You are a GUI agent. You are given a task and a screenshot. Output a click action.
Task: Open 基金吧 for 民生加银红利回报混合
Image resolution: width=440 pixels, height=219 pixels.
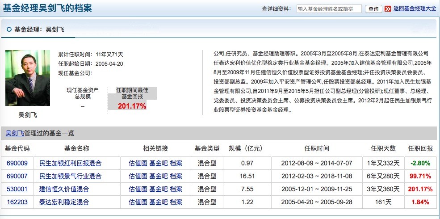coord(158,163)
